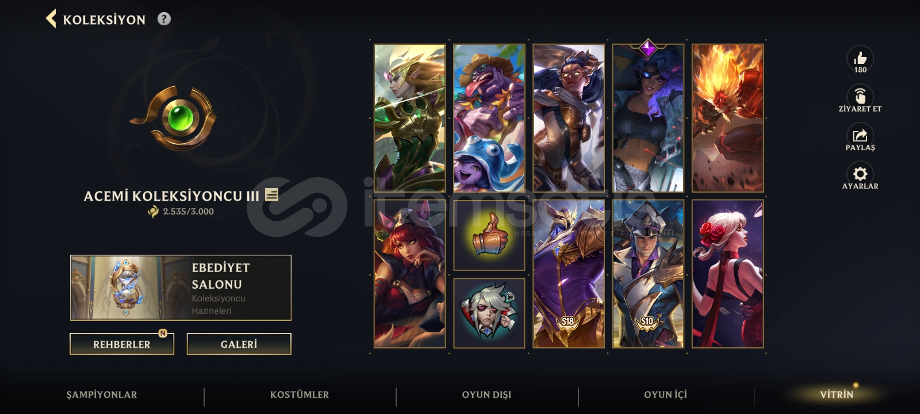Open the Oyun İçi tab
This screenshot has height=414, width=920.
(x=666, y=395)
